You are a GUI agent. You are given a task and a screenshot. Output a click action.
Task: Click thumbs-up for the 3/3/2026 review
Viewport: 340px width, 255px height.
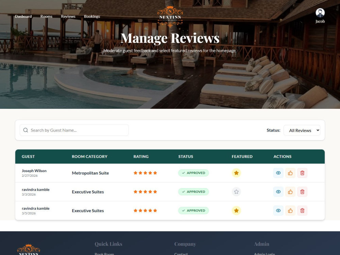290,192
